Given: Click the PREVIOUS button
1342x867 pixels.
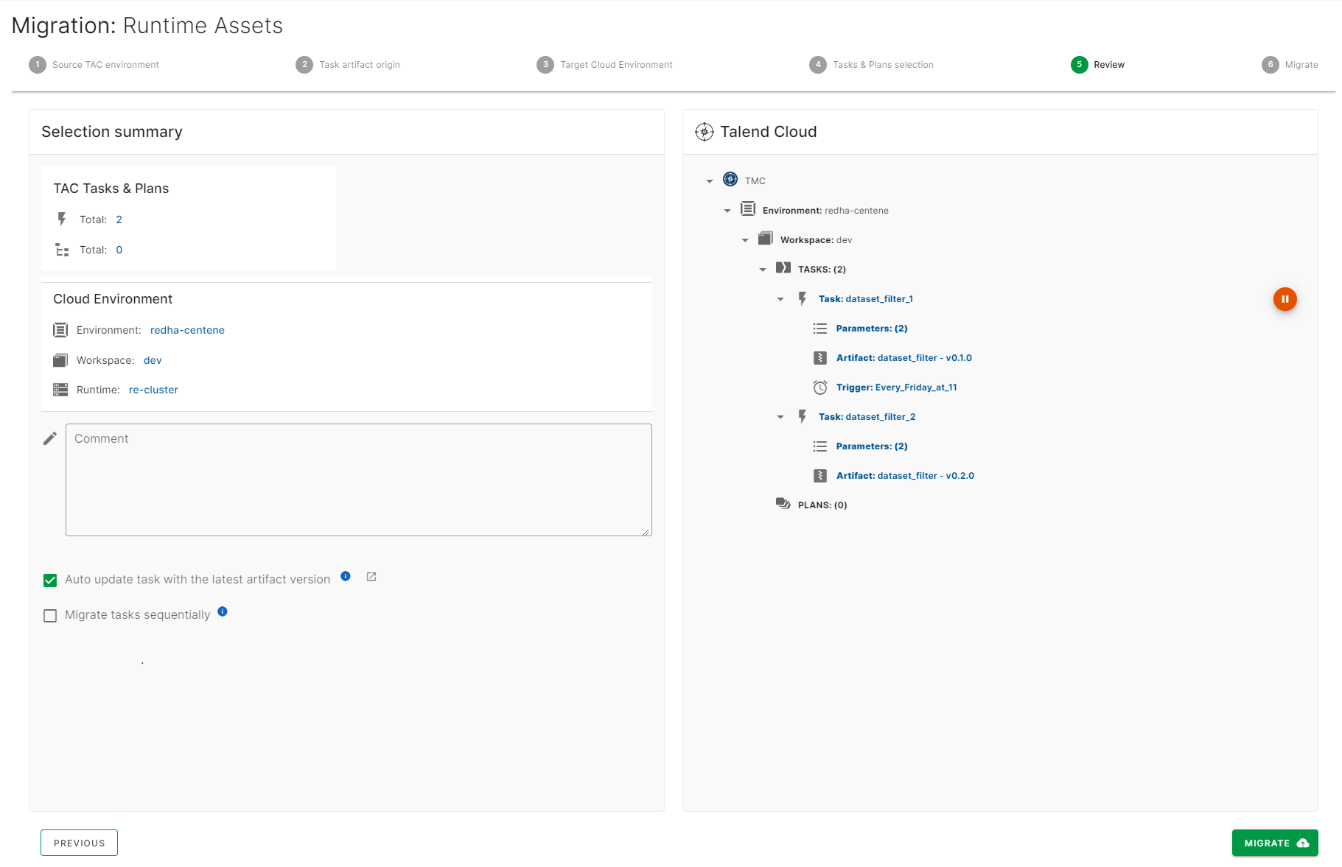Looking at the screenshot, I should click(x=79, y=842).
